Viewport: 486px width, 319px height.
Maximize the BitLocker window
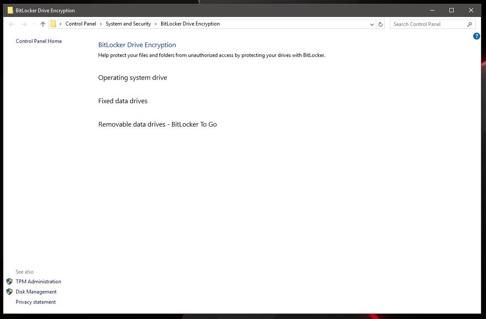tap(452, 10)
